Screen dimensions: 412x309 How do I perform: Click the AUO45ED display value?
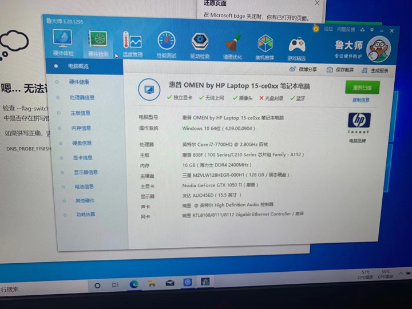tap(212, 195)
